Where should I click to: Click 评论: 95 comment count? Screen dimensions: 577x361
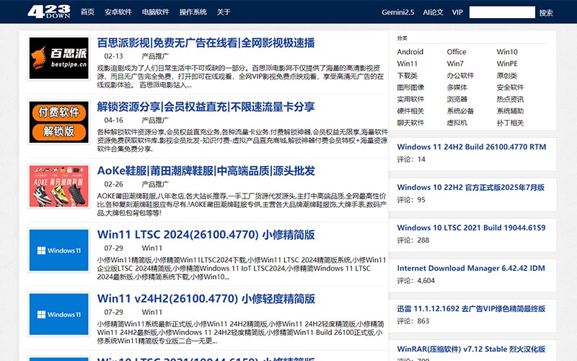tap(411, 200)
